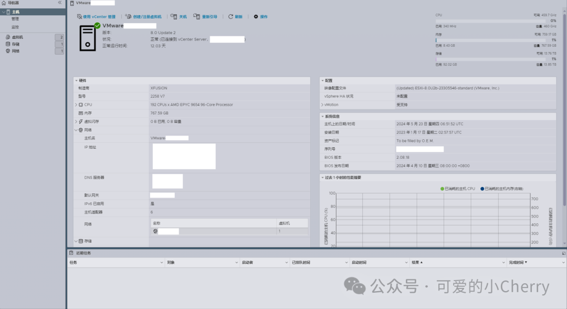567x309 pixels.
Task: Click the main vertical scrollbar
Action: [564, 109]
